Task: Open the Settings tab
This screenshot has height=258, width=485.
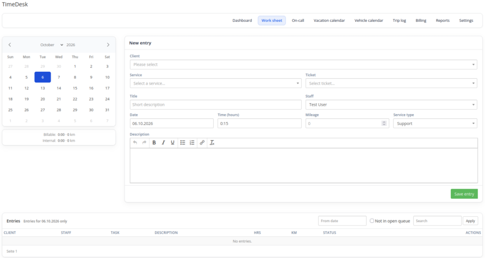Action: tap(466, 21)
